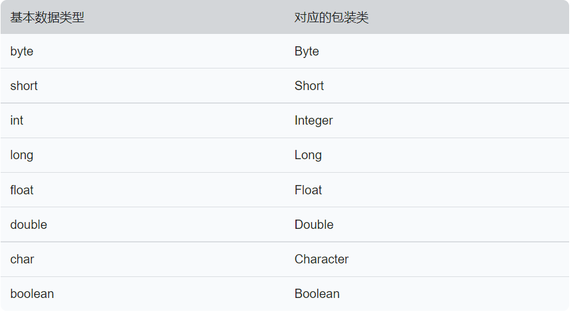Screen dimensions: 571x314
Task: Click the float primitive type cell
Action: [x=22, y=190]
